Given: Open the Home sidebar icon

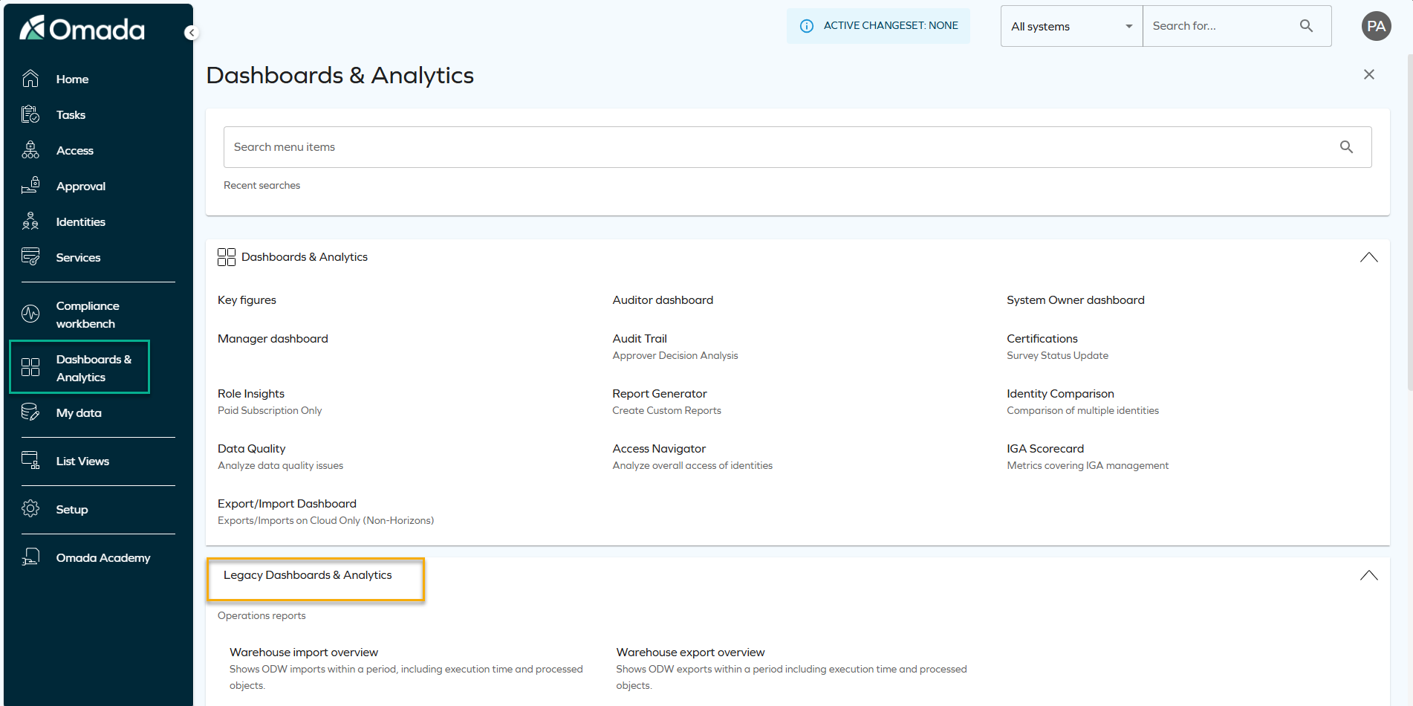Looking at the screenshot, I should 30,78.
